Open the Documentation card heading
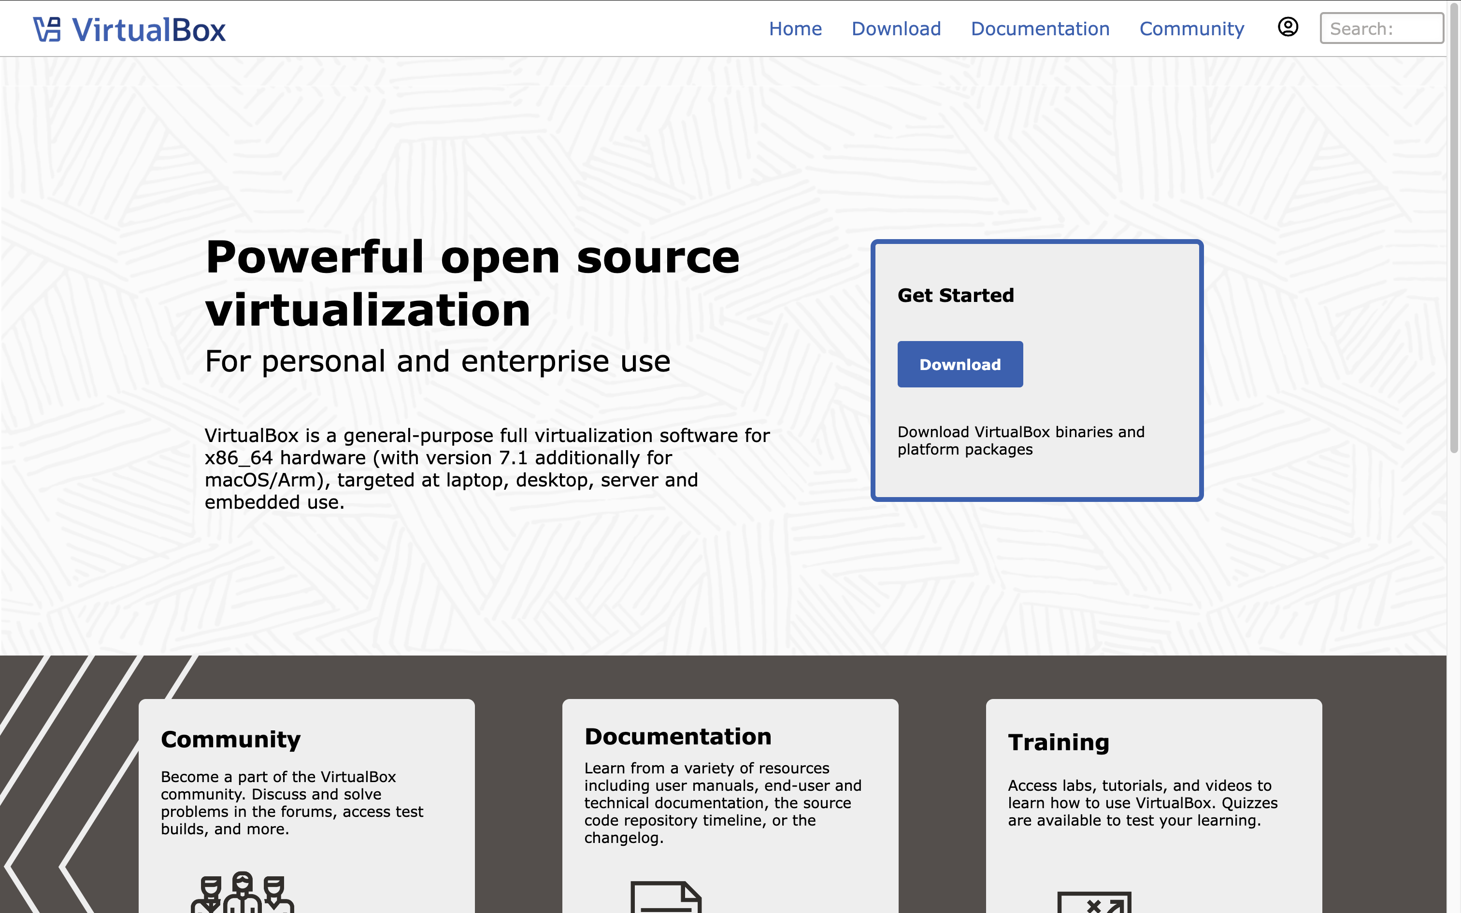 (677, 736)
